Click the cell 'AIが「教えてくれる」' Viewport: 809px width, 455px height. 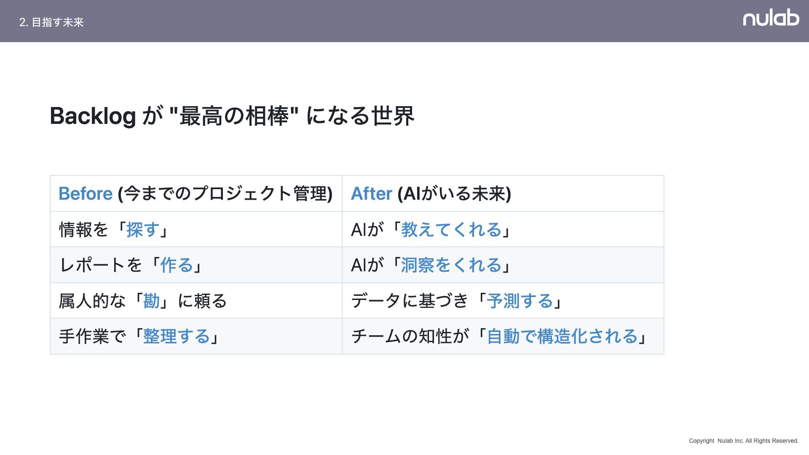click(503, 230)
